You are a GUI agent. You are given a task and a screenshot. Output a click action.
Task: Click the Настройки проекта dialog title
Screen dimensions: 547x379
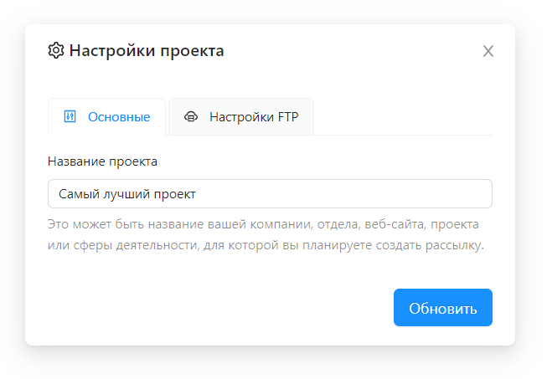147,50
